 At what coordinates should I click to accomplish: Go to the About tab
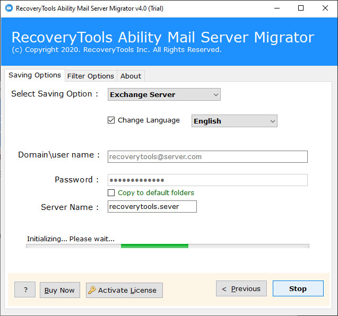[x=131, y=76]
